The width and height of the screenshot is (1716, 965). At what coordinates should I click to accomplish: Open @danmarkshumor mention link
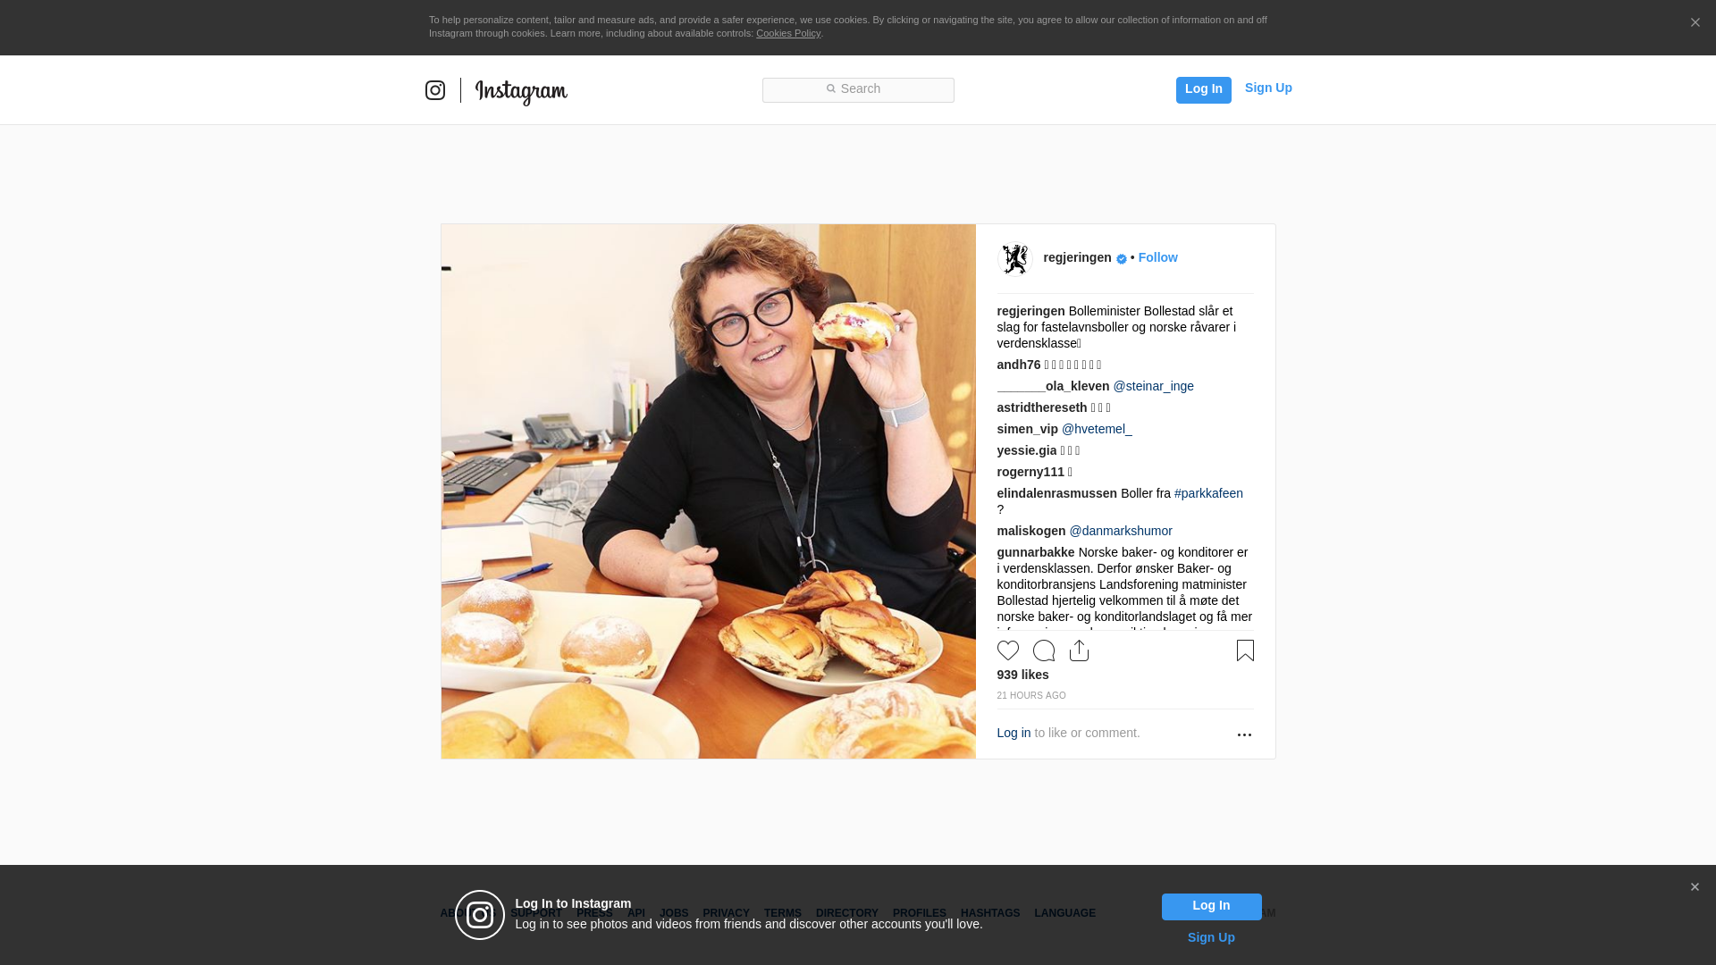[1121, 531]
